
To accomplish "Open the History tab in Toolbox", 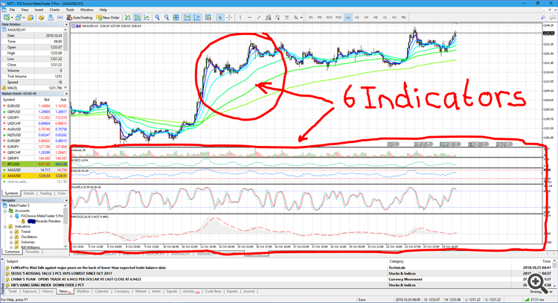I will tap(48, 291).
